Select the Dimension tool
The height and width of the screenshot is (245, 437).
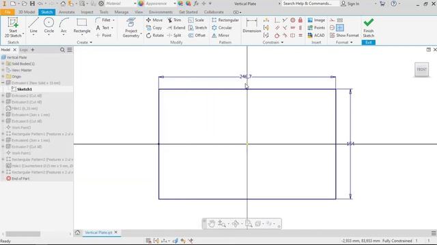[252, 26]
